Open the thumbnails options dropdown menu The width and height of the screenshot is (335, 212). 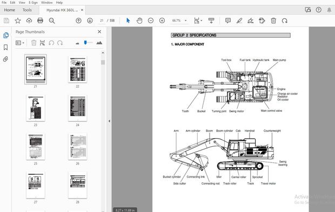point(20,43)
